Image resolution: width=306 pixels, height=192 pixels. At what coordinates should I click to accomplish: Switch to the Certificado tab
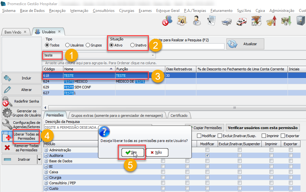pos(179,115)
